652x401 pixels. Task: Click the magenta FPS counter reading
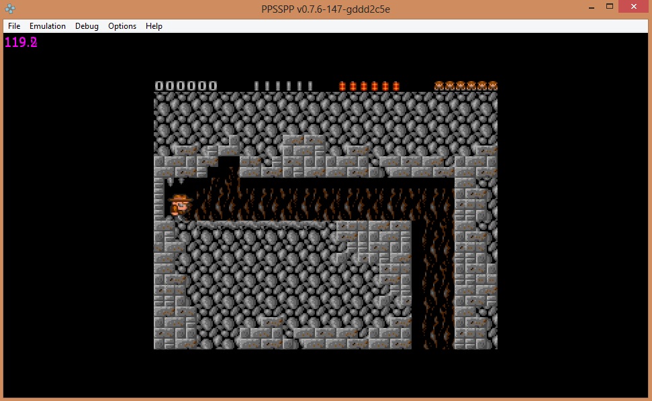pyautogui.click(x=21, y=42)
